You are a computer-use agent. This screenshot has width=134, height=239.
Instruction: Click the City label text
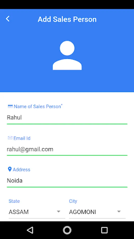(x=73, y=201)
